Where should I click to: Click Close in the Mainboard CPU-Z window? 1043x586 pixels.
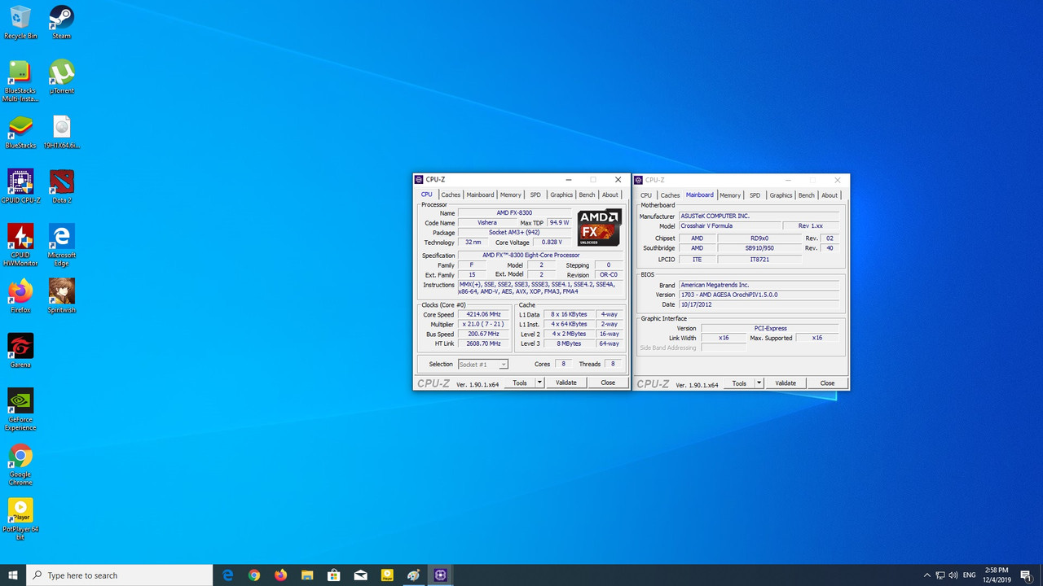pos(826,383)
